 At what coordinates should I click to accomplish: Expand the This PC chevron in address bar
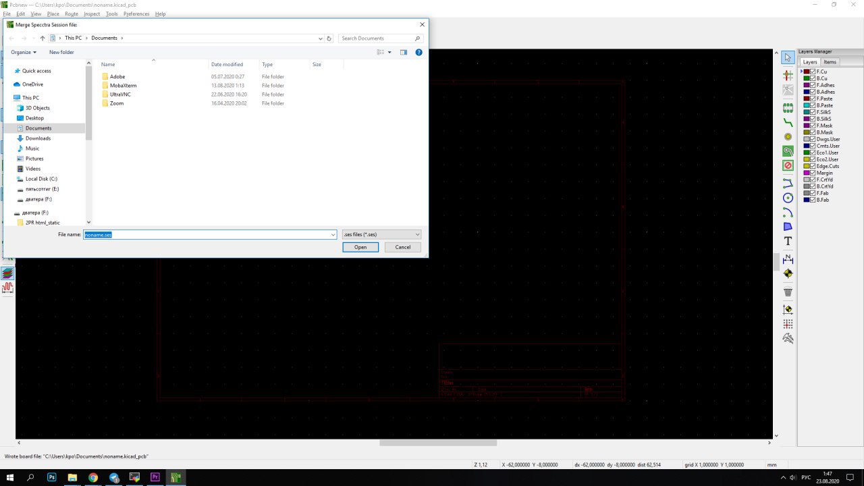click(86, 38)
